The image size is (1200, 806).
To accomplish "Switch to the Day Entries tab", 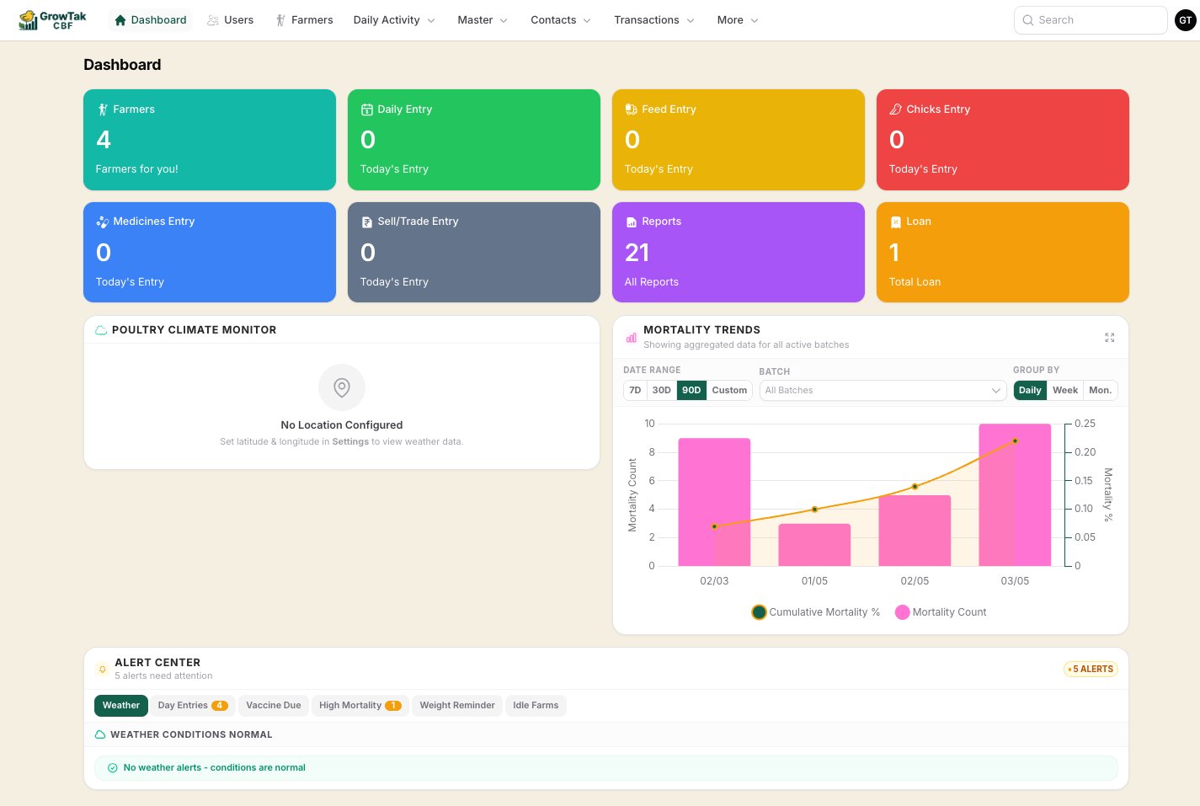I will pos(193,706).
